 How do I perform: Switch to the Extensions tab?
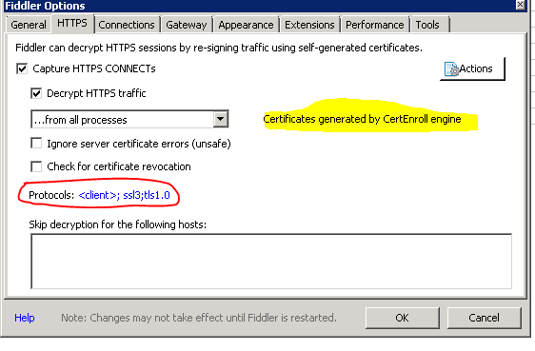[x=309, y=25]
